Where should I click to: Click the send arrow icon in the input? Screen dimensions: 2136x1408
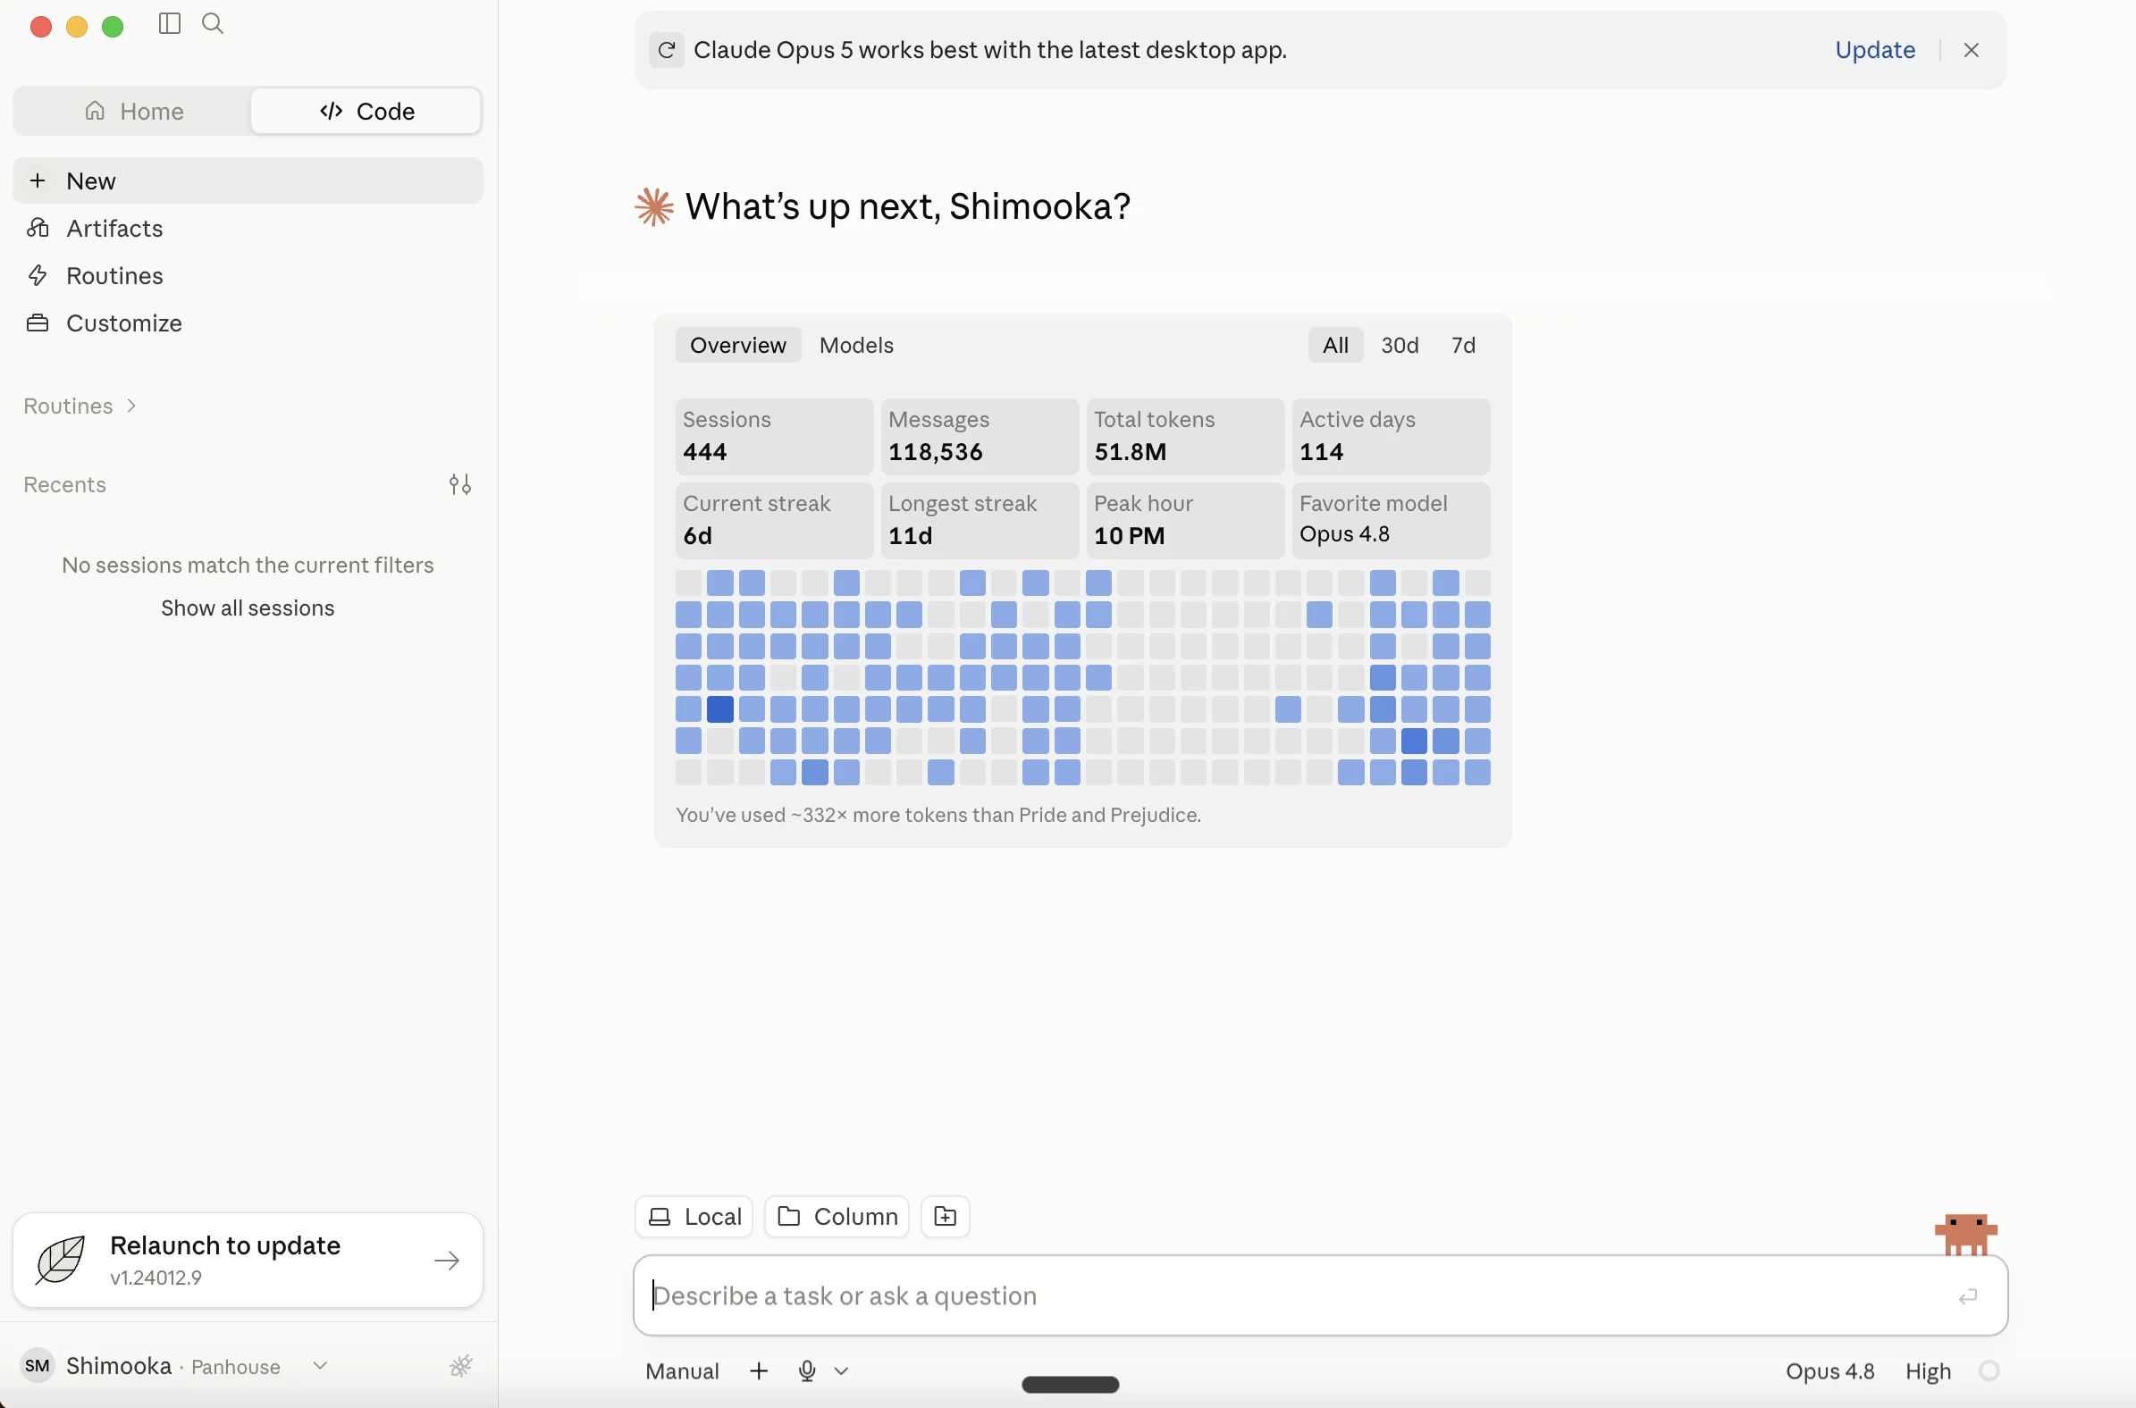click(x=1967, y=1296)
